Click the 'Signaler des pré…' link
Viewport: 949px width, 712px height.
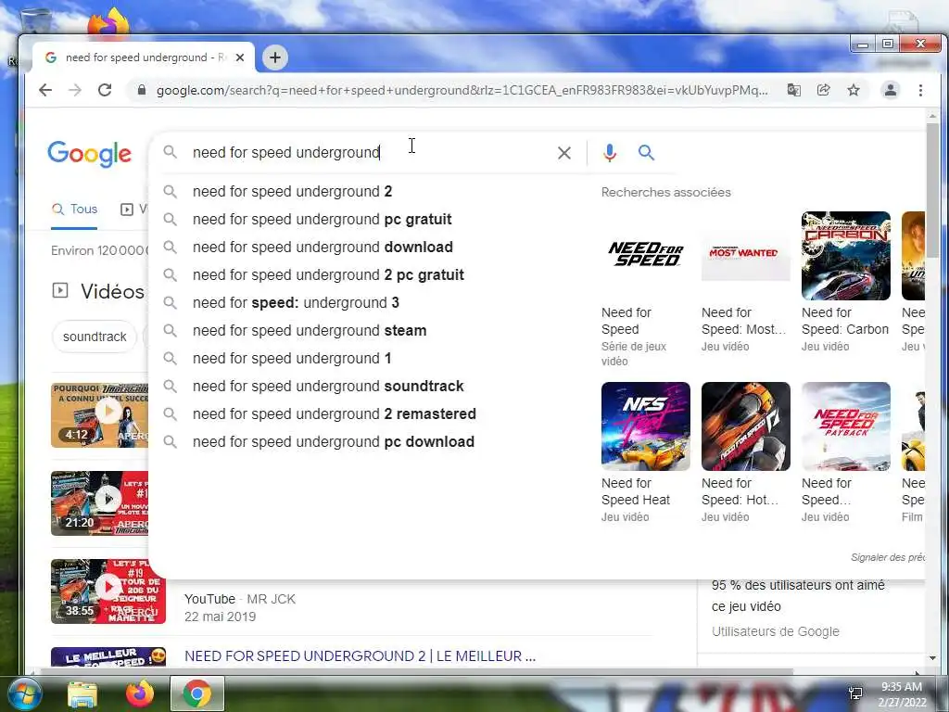click(887, 557)
